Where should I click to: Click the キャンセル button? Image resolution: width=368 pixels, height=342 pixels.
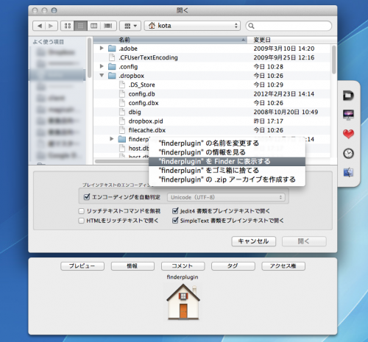point(254,241)
